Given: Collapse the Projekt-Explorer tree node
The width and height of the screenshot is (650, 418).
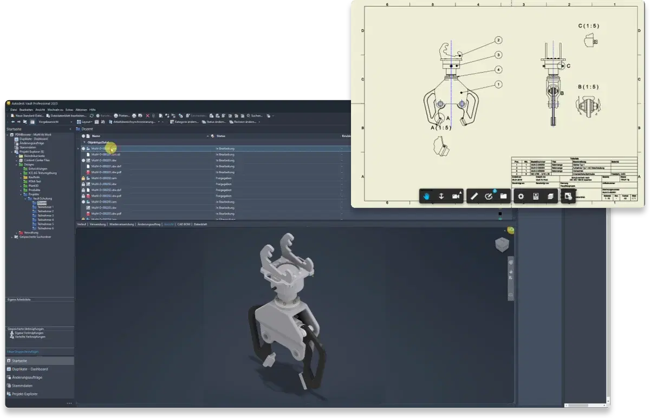Looking at the screenshot, I should coord(13,152).
